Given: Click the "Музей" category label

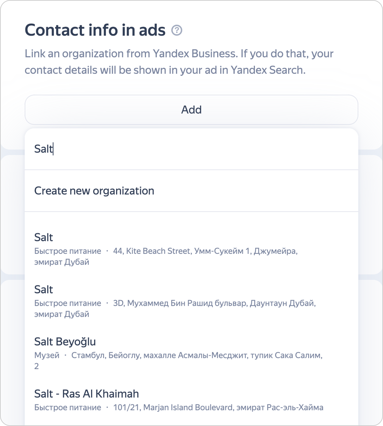Looking at the screenshot, I should coord(47,355).
